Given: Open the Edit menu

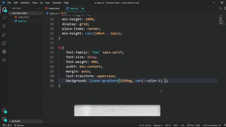Looking at the screenshot, I should click(x=16, y=3).
